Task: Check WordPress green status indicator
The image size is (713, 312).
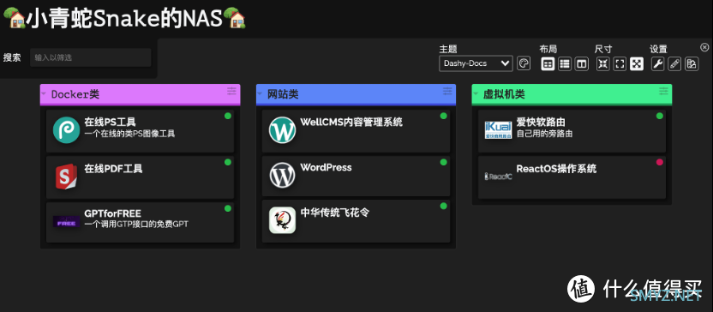Action: [x=444, y=162]
